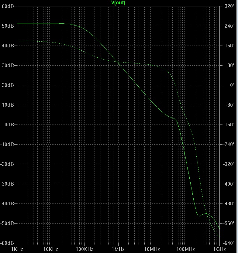The height and width of the screenshot is (253, 238).
Task: Click the -240° phase axis label
Action: coord(229,144)
